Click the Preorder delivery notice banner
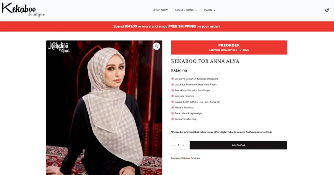 229,47
